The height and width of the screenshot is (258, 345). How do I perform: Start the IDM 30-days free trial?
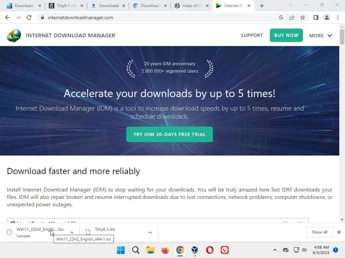[169, 134]
